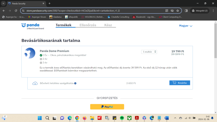Image resolution: width=217 pixels, height=122 pixels.
Task: Open the 1 eszköz device count dropdown
Action: click(x=149, y=52)
